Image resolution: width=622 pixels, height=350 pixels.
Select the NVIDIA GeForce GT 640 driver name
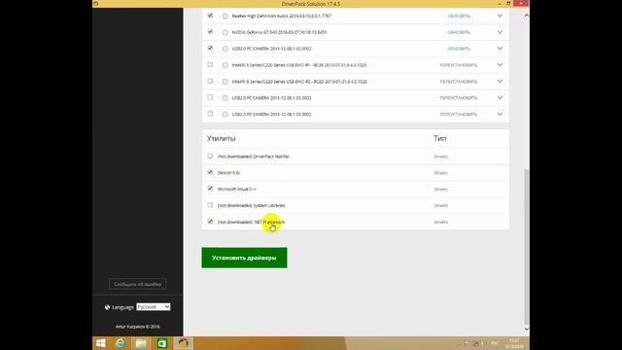[x=279, y=32]
